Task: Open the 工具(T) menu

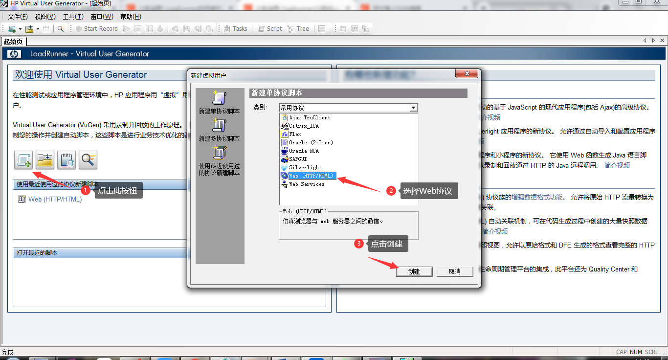Action: 73,17
